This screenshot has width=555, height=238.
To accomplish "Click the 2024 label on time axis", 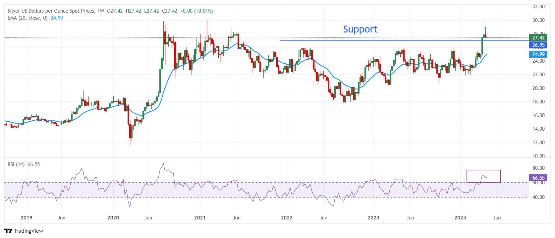I will point(460,218).
